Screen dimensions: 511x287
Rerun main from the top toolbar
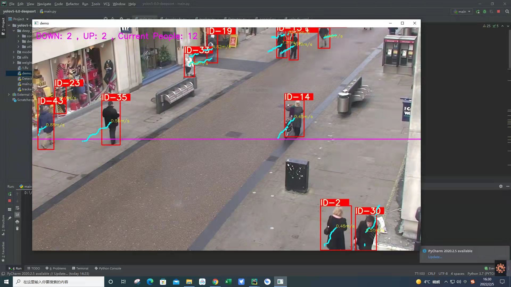pyautogui.click(x=478, y=12)
